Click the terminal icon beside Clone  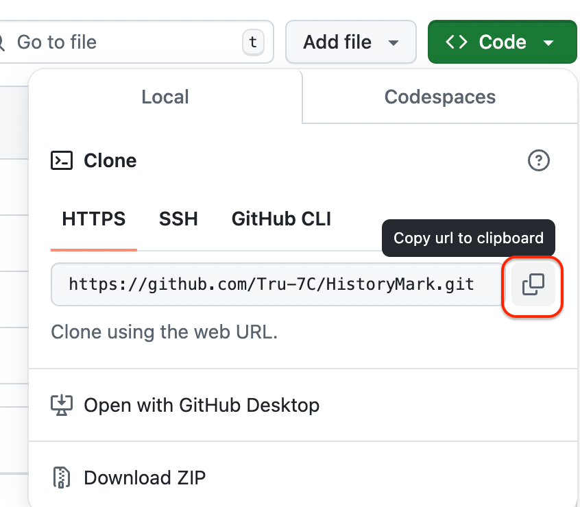62,161
